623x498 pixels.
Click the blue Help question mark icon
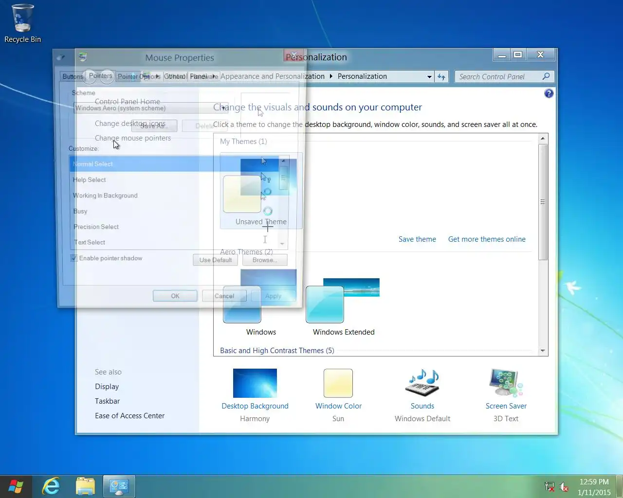coord(549,93)
